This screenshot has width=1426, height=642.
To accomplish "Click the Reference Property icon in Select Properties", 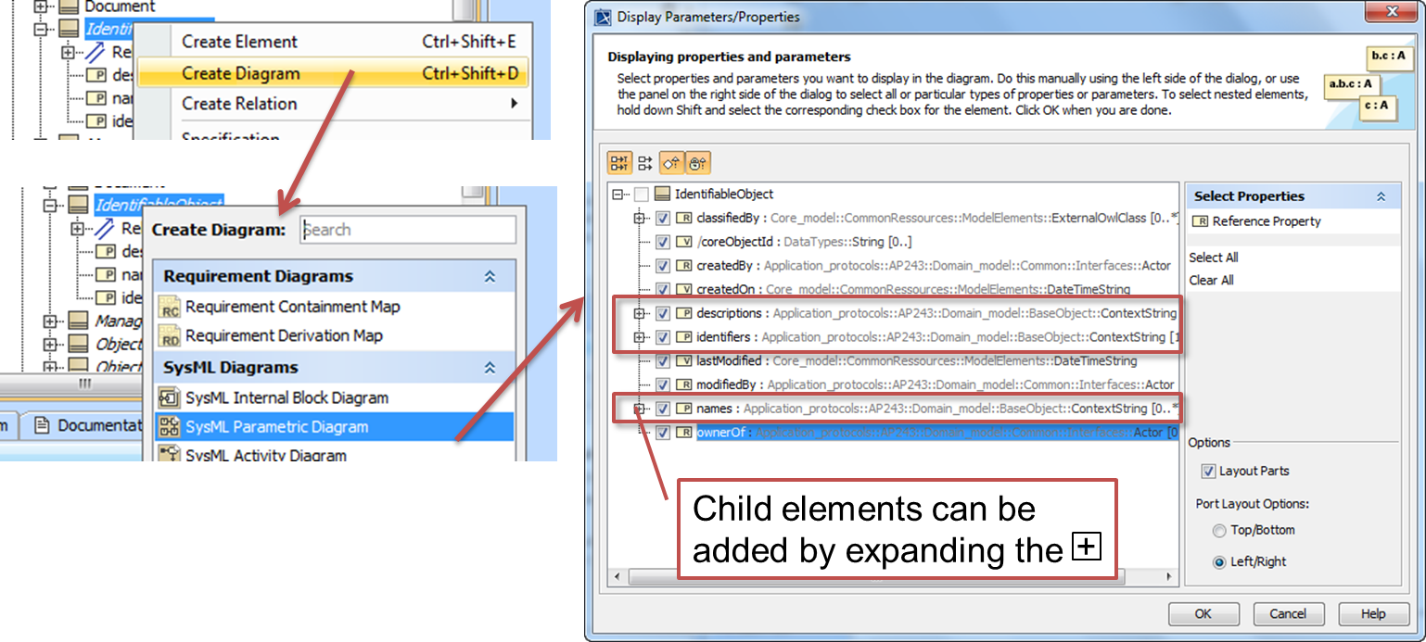I will (x=1200, y=221).
